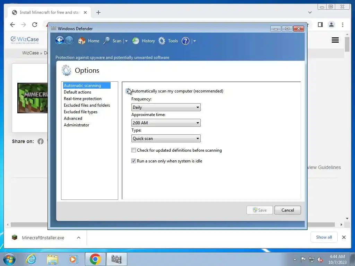Click the Windows Defender forward arrow

69,41
